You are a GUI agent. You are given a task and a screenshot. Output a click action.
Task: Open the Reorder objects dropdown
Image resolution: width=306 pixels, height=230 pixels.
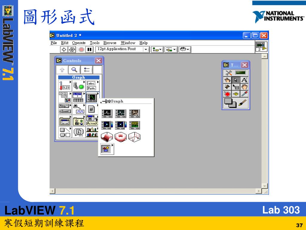185,49
